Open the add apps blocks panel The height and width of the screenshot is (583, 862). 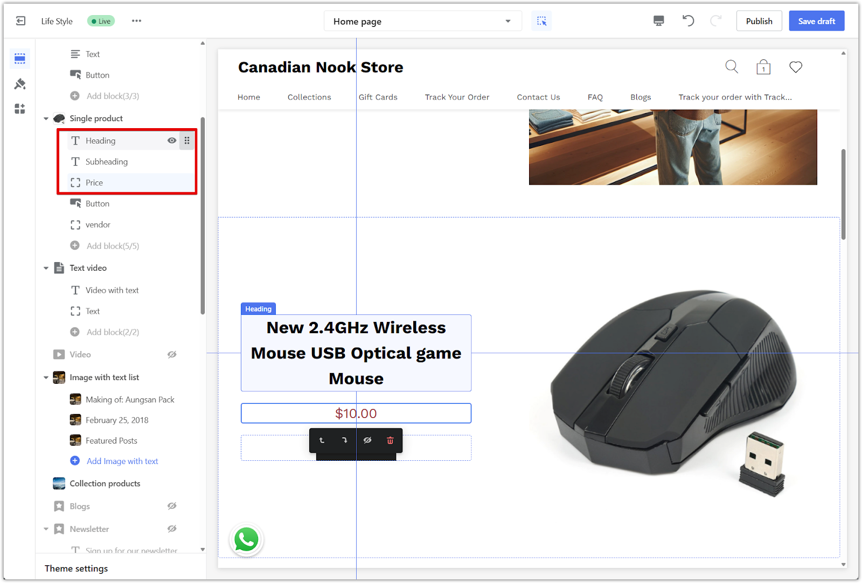pyautogui.click(x=20, y=109)
